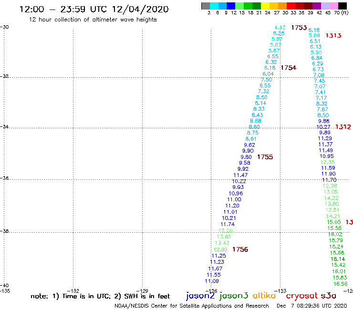Image resolution: width=353 pixels, height=310 pixels.
Task: Click the wave height value '5.88'
Action: pos(314,36)
